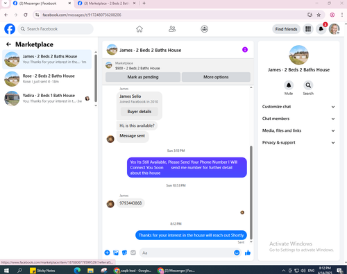Click the listing thumbnail in right panel
Screen dimensions: 347x274
click(298, 55)
